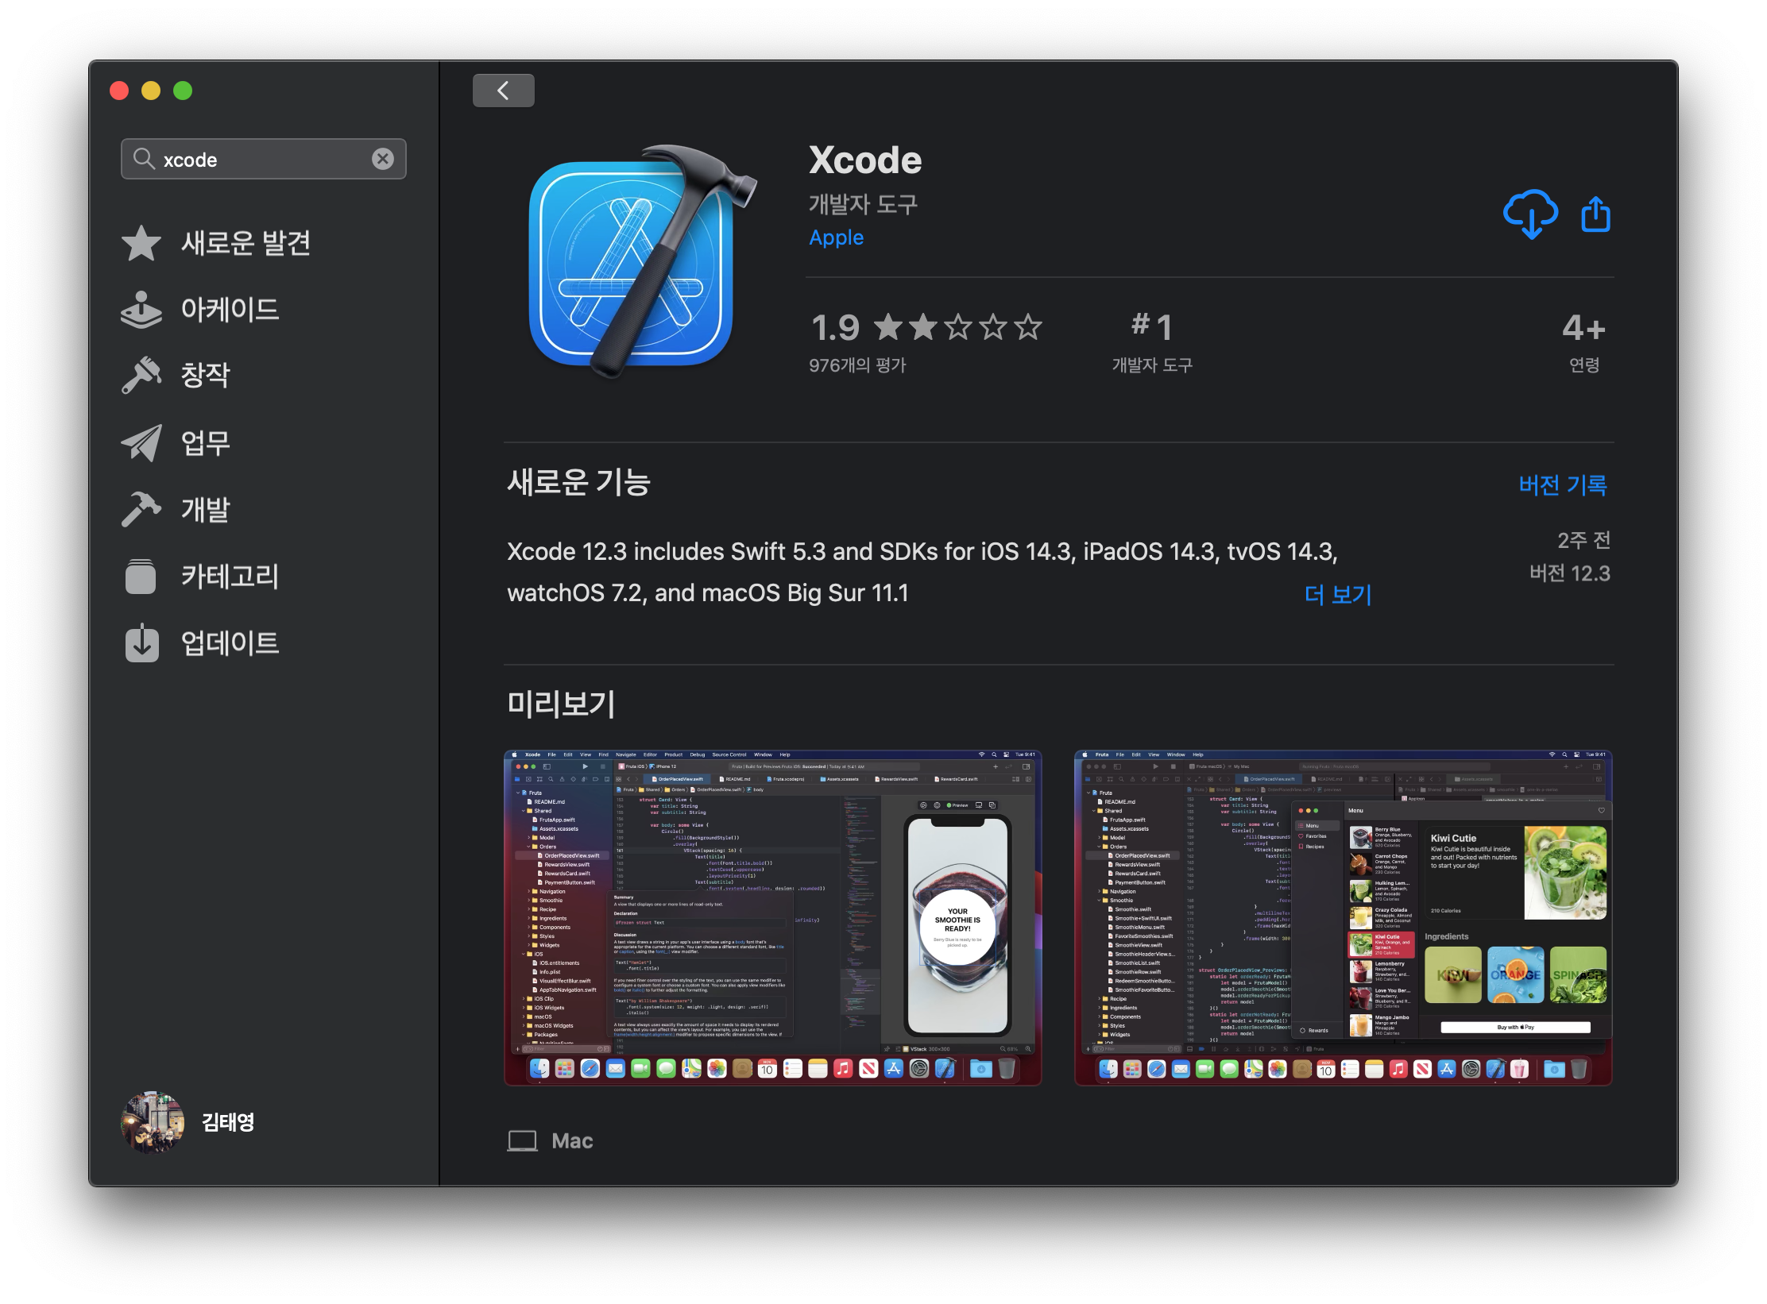This screenshot has width=1767, height=1304.
Task: Open the second preview screenshot with Kiwi Cutie
Action: (x=1343, y=917)
